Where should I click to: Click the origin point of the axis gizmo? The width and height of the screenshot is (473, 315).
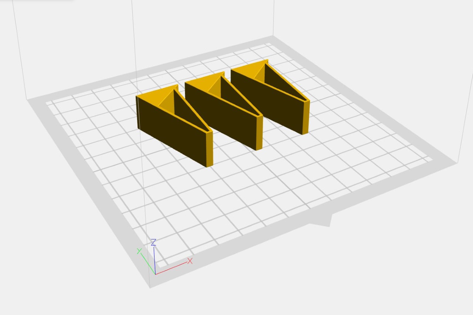click(155, 274)
